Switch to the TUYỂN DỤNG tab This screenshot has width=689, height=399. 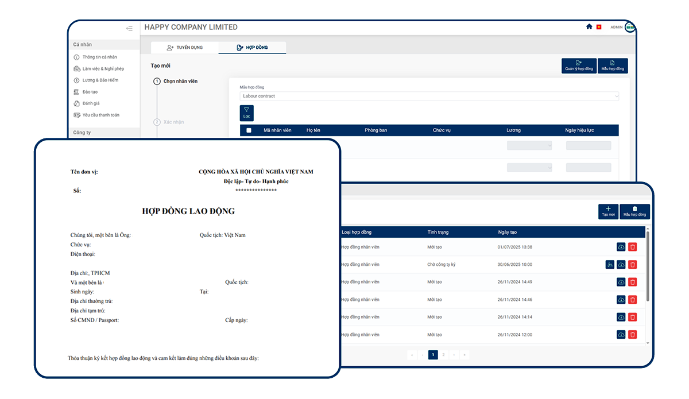184,48
